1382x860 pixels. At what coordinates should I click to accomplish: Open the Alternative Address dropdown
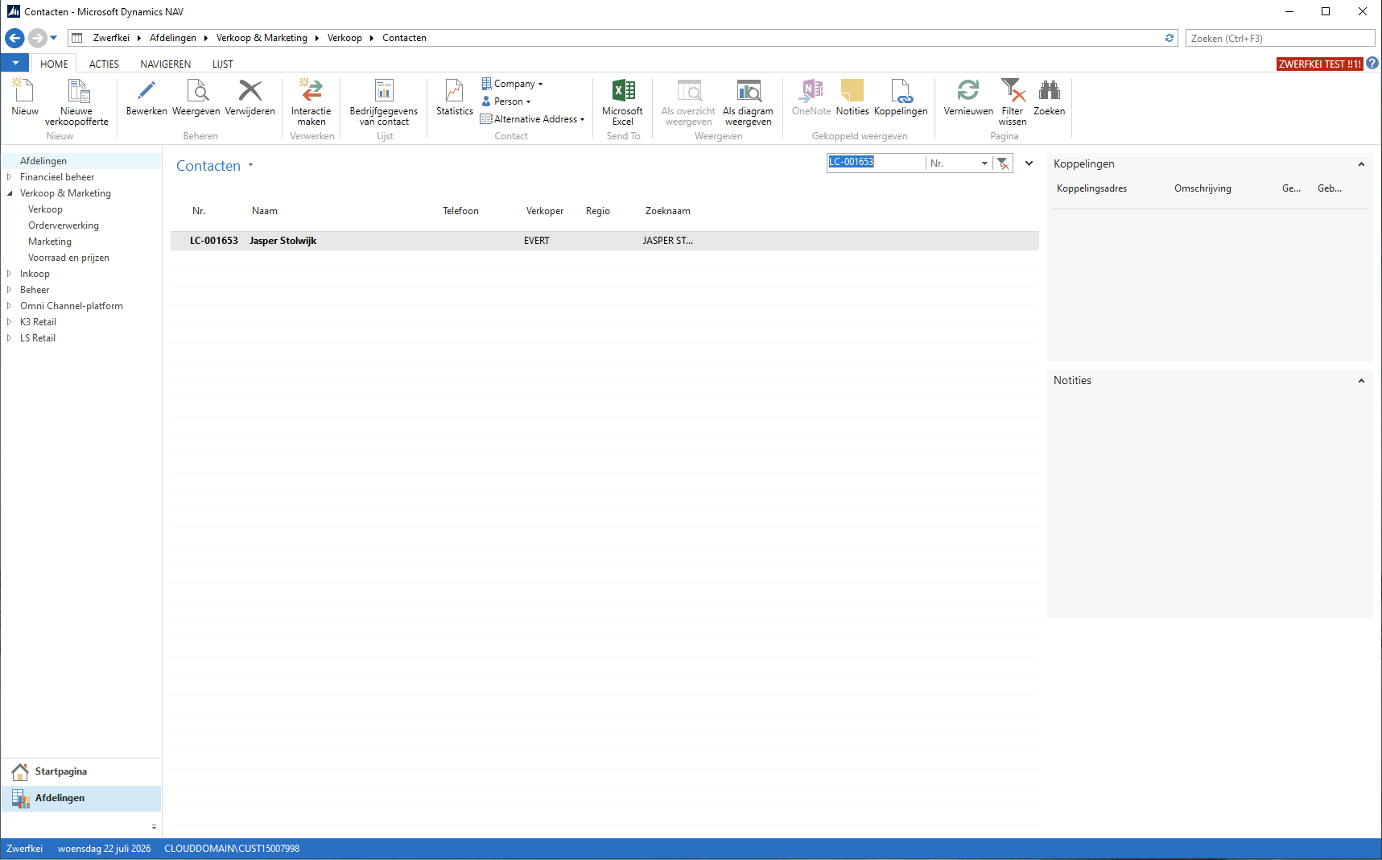532,119
